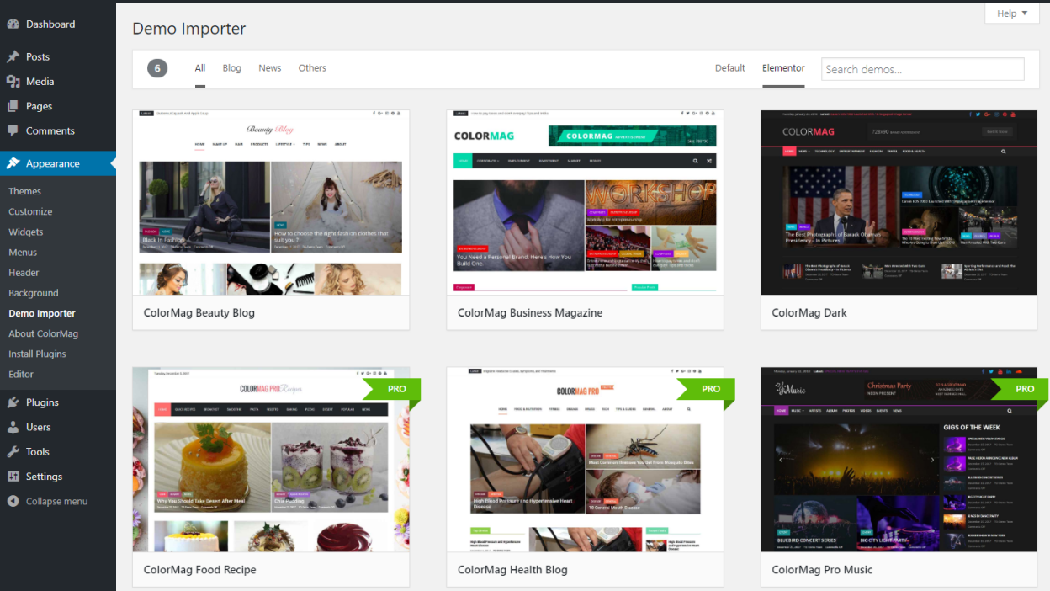The height and width of the screenshot is (591, 1050).
Task: Focus the Search demos field
Action: click(x=923, y=69)
